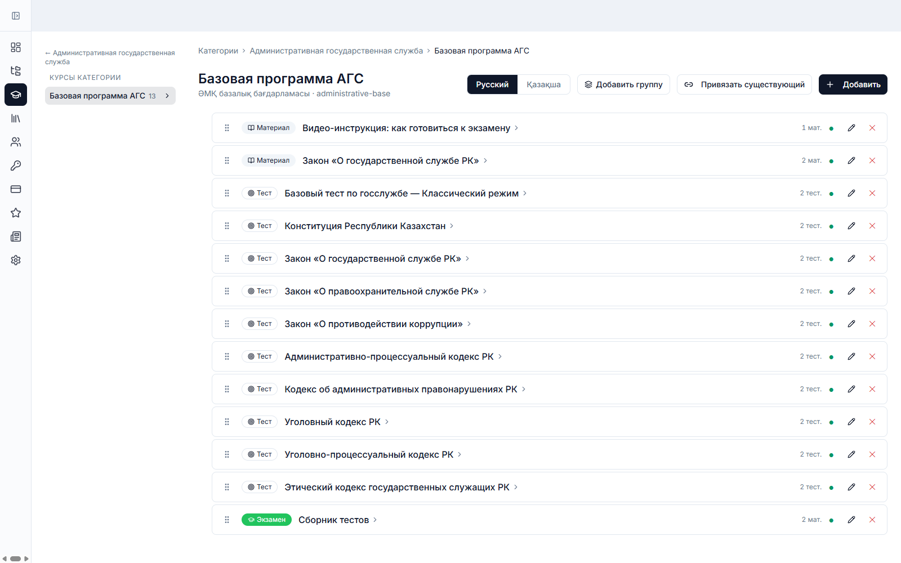Click drag handle of Базовый тест по госслужбе row
The image size is (901, 563).
(227, 193)
